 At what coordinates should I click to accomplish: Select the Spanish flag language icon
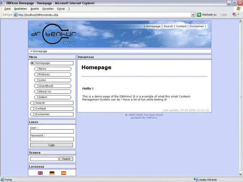pos(63,173)
